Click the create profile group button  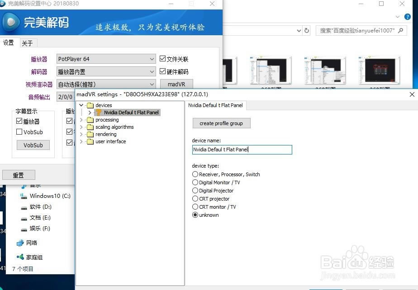tap(221, 123)
